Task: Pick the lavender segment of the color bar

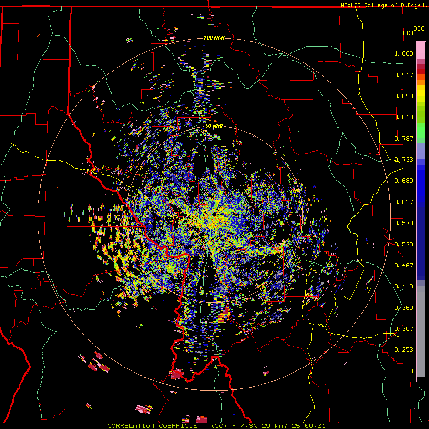Action: coord(421,151)
